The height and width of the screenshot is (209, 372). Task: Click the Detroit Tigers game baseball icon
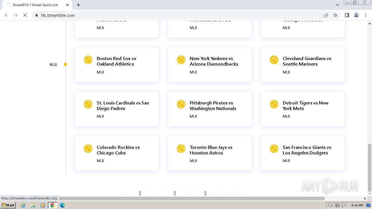point(274,104)
